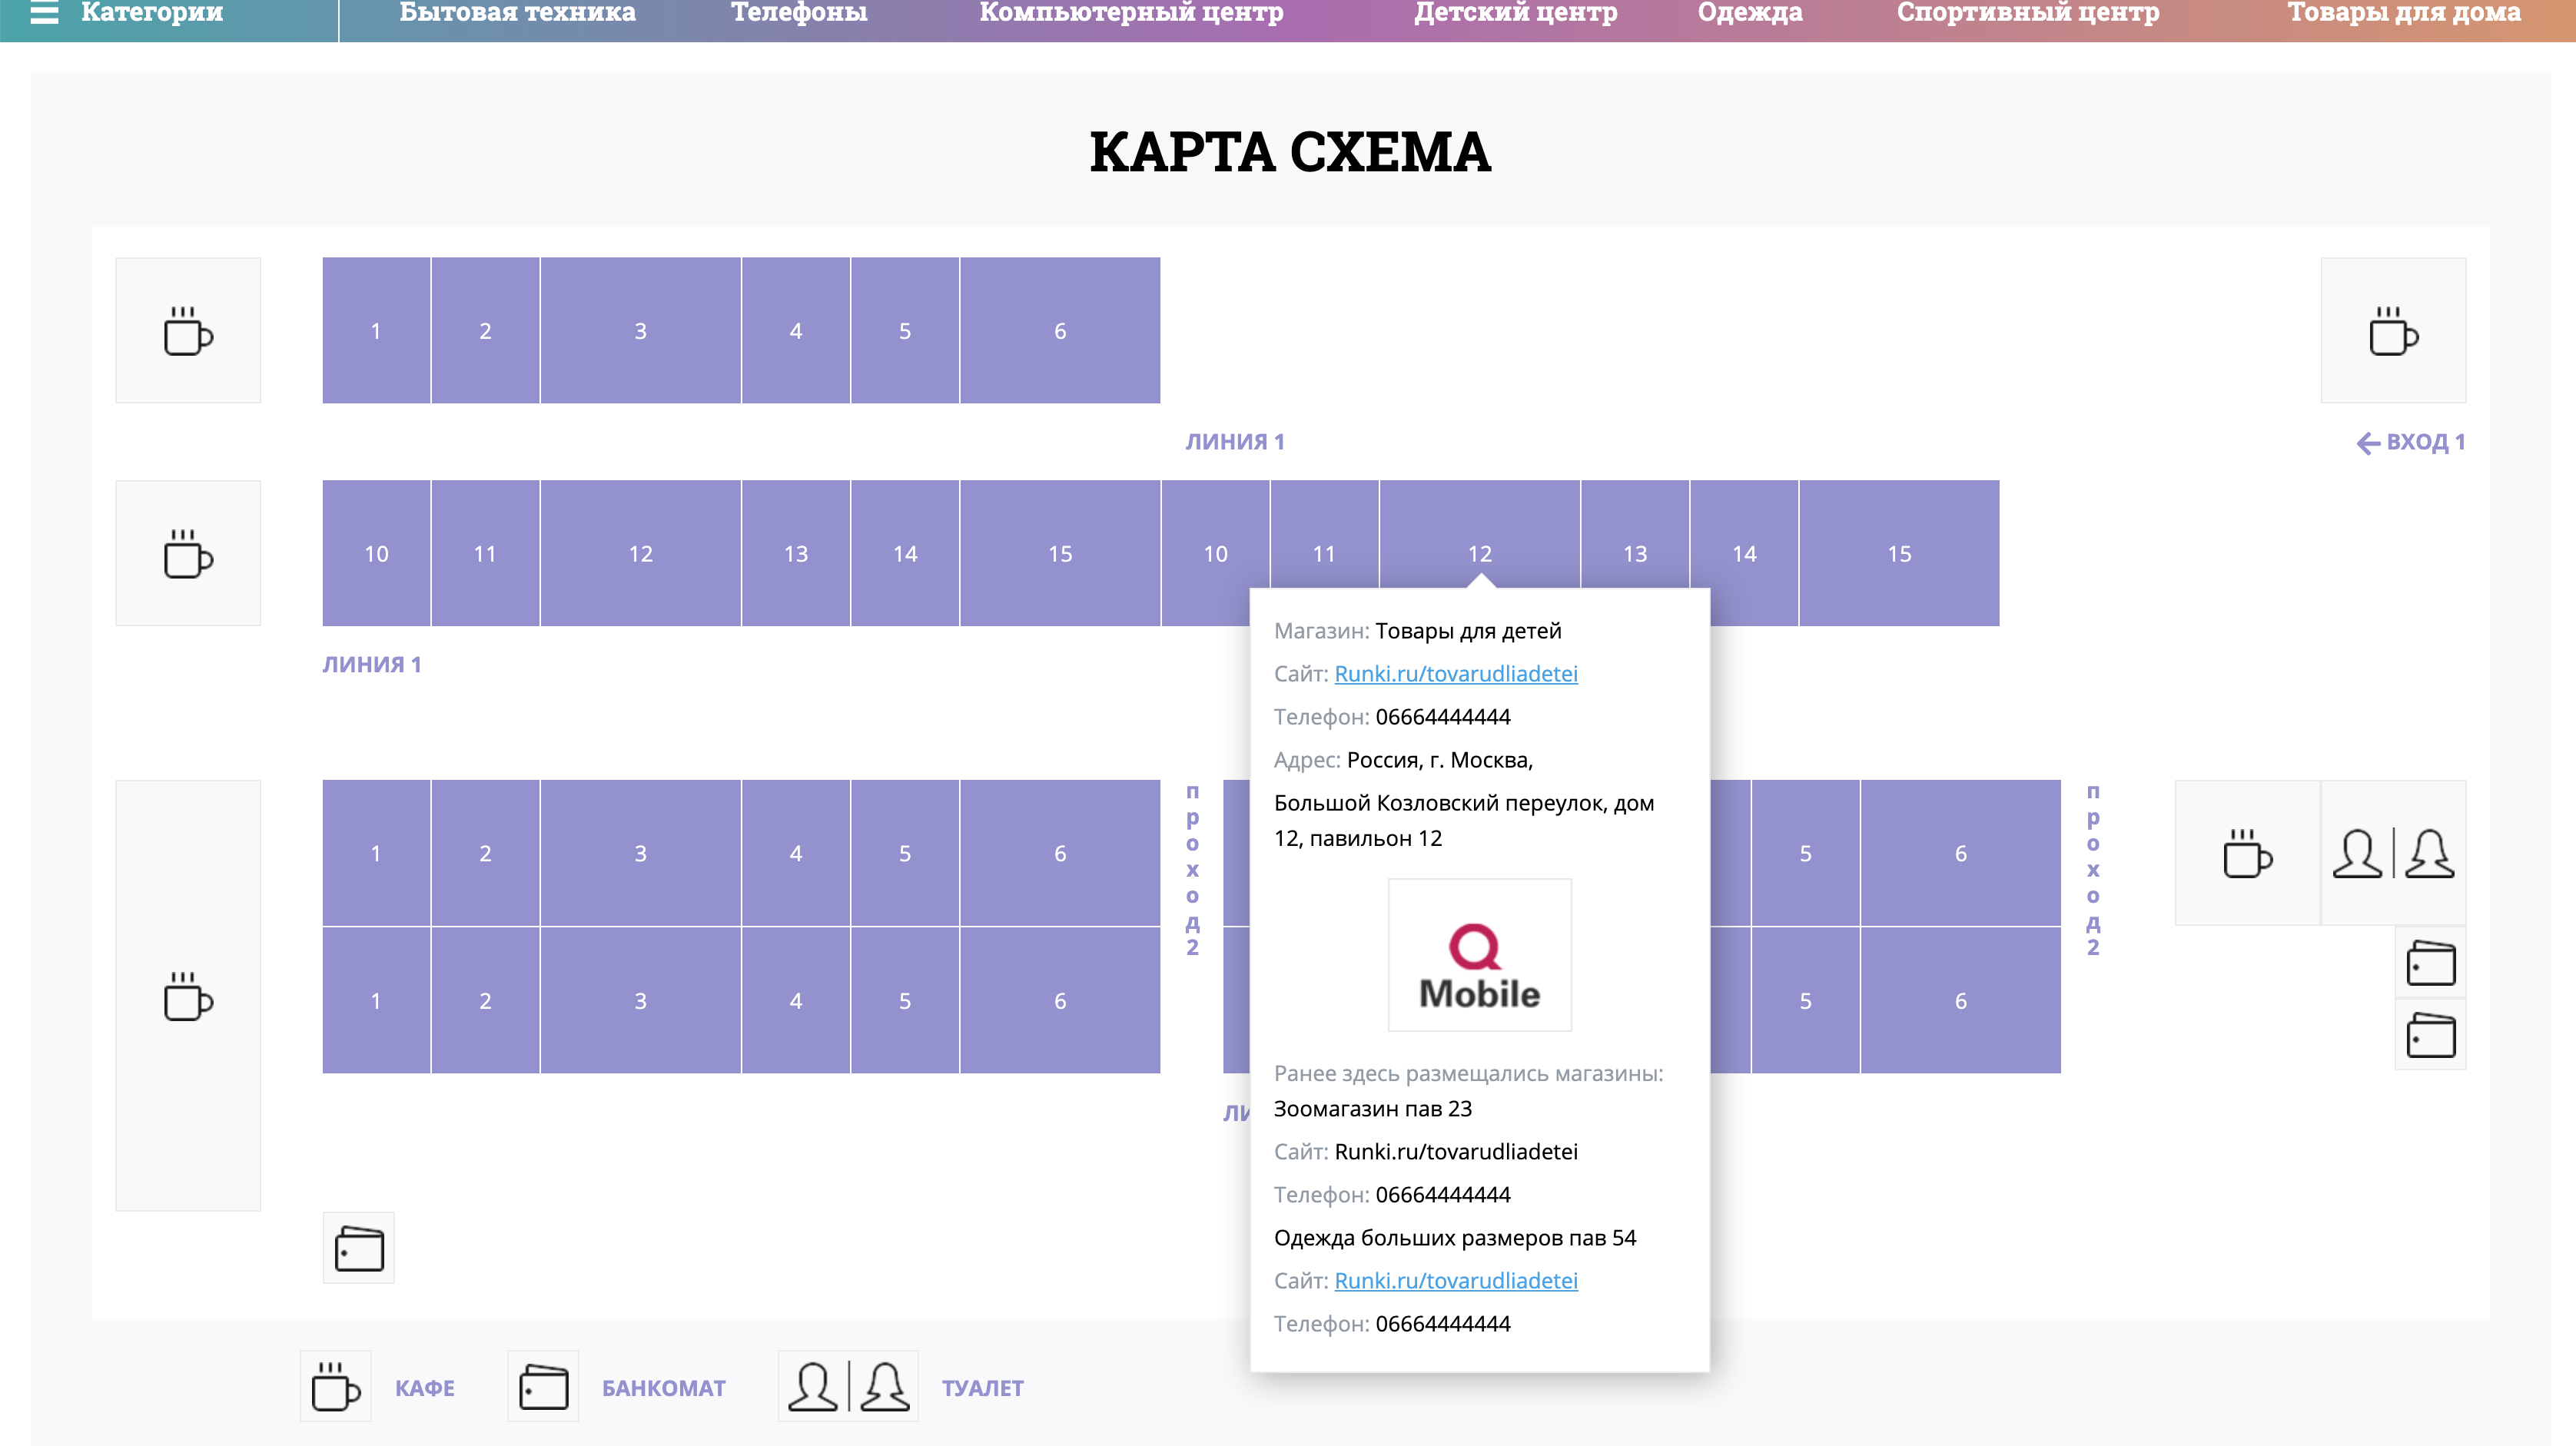Click the right проход 2 vertical label
This screenshot has height=1446, width=2576.
pos(2093,869)
